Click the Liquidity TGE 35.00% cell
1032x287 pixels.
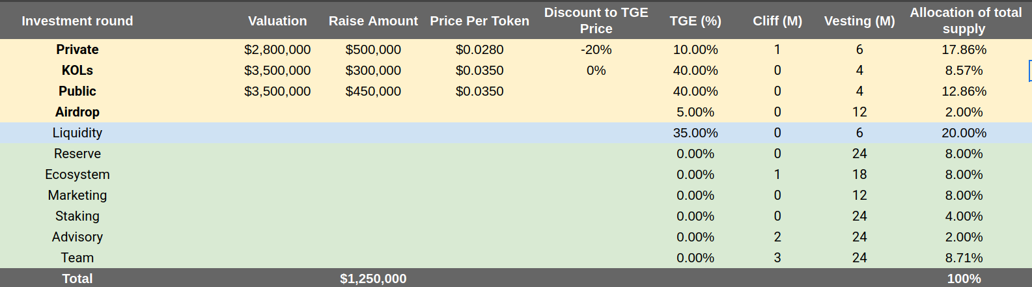[695, 133]
